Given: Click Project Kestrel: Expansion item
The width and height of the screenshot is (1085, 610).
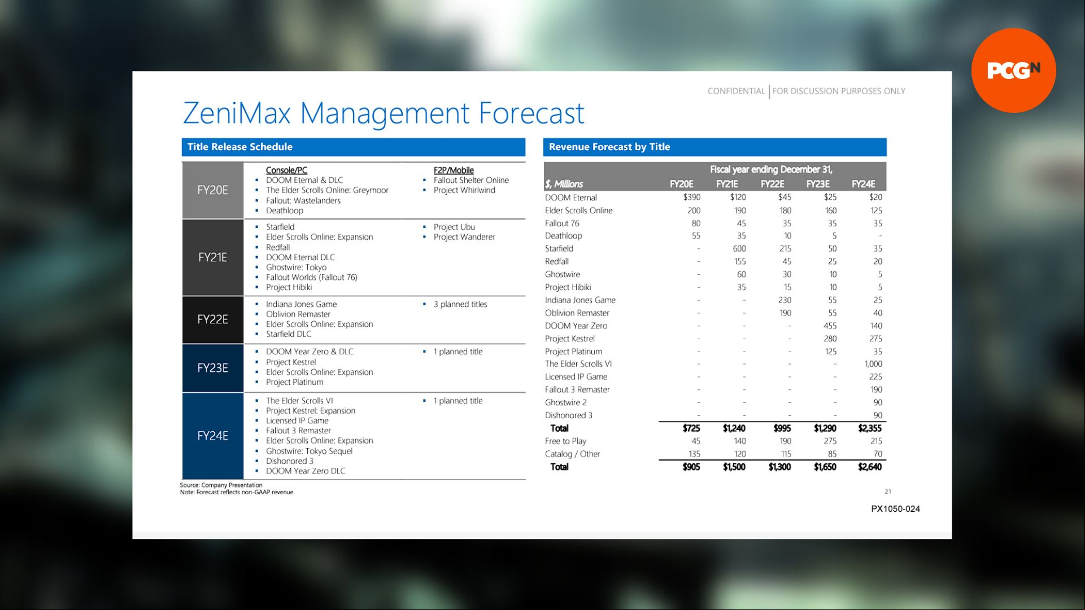Looking at the screenshot, I should coord(311,411).
